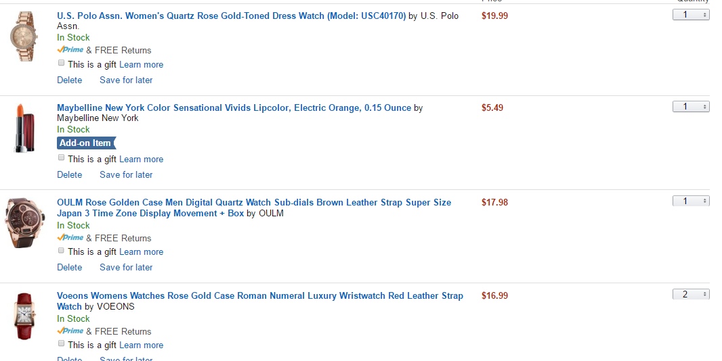This screenshot has width=722, height=361.
Task: Open the Voeons red leather watch image
Action: click(25, 316)
